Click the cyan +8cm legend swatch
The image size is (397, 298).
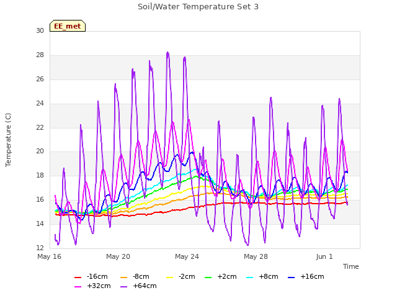coord(249,278)
